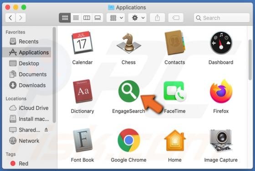Select the Contacts app icon
Viewport: 255px width, 171px height.
175,43
